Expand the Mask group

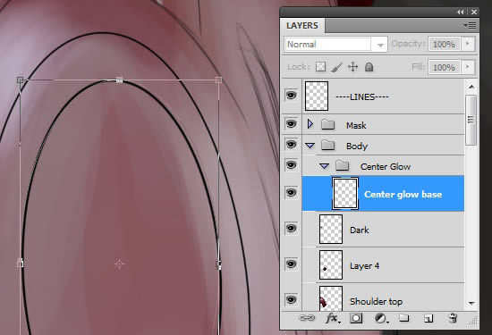(x=310, y=124)
